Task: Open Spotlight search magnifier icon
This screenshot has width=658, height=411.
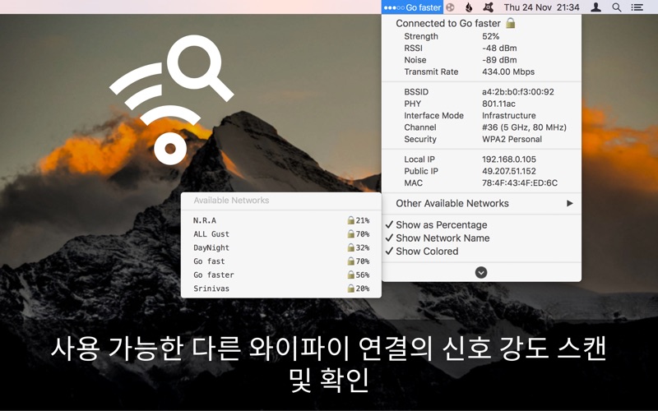Action: click(x=616, y=7)
